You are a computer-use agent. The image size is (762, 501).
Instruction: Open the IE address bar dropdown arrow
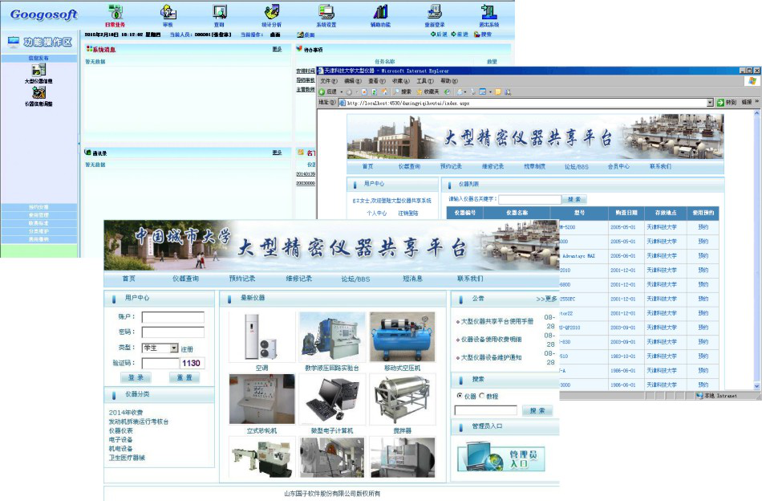tap(710, 103)
